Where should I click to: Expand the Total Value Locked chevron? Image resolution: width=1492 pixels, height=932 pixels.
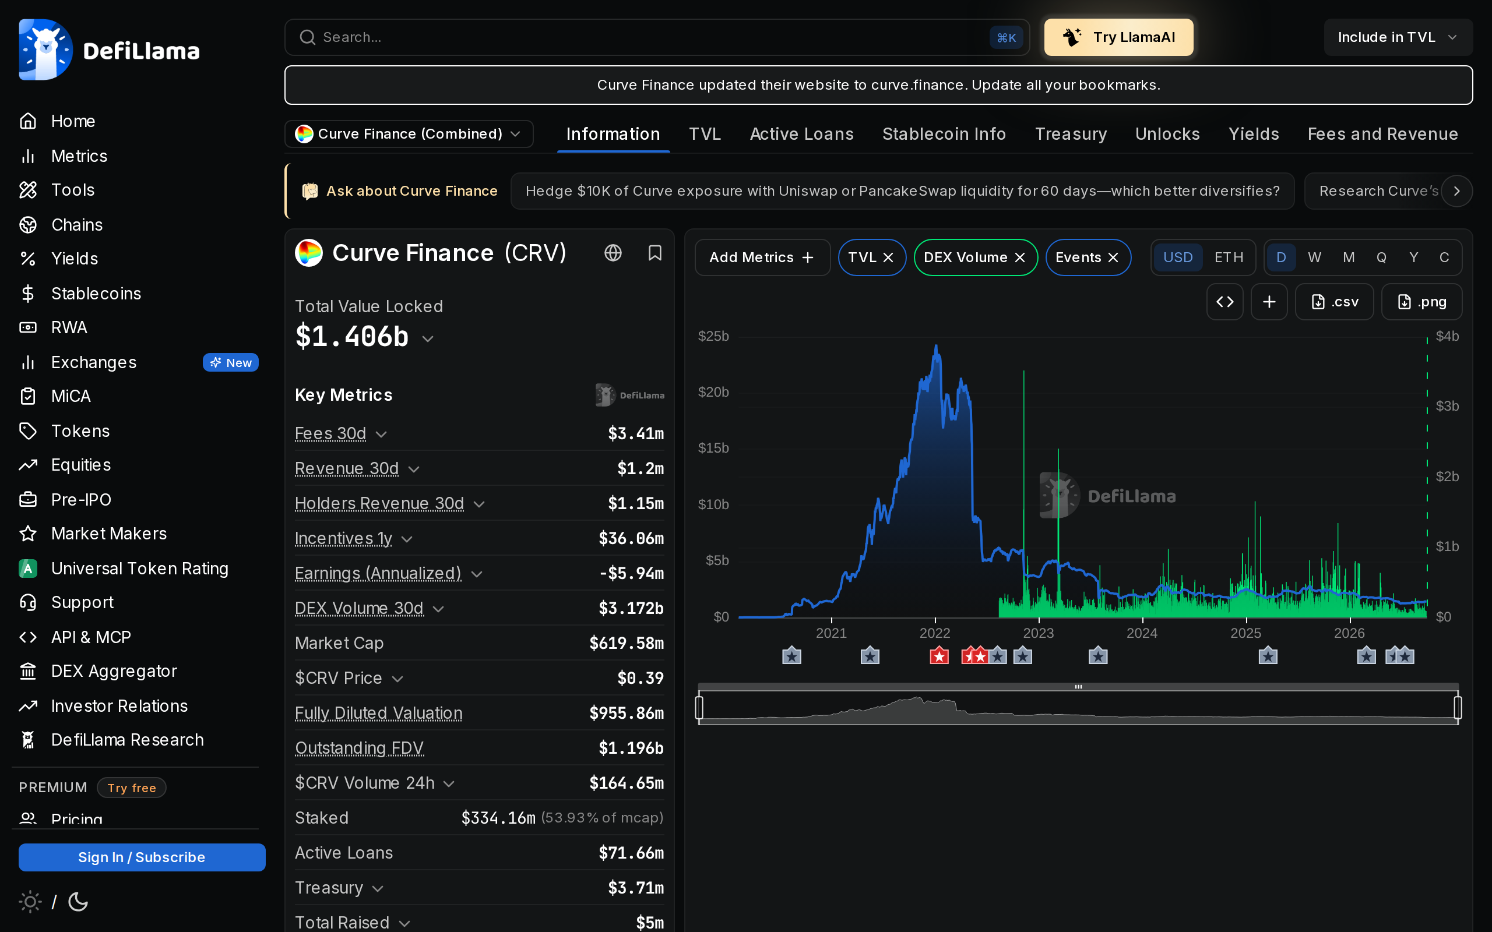[428, 339]
